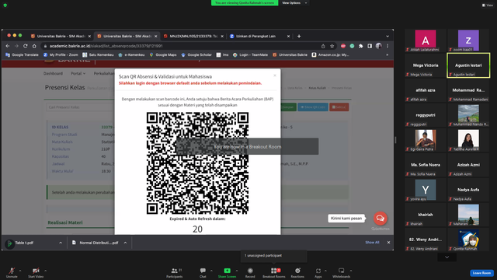This screenshot has width=497, height=280.
Task: Open Chrome three-dot menu
Action: 388,46
